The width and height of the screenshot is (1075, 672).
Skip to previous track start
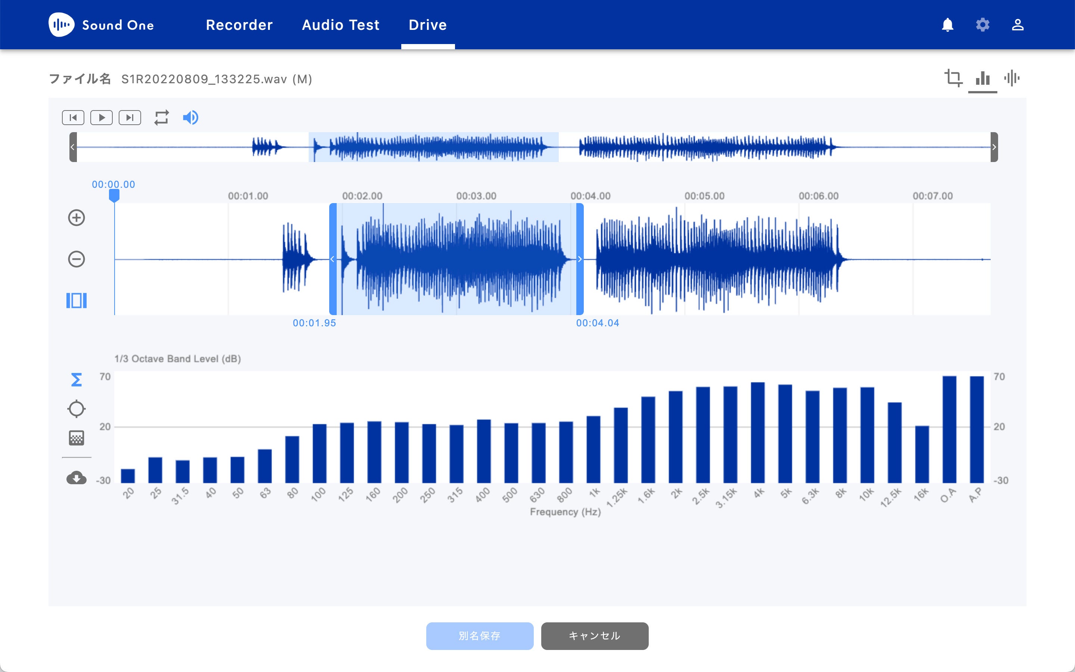pos(73,118)
